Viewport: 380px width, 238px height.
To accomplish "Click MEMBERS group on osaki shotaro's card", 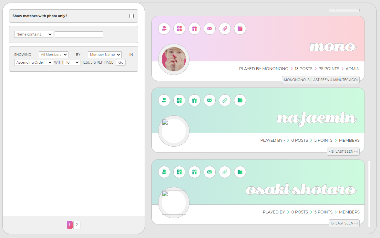I will click(x=349, y=212).
